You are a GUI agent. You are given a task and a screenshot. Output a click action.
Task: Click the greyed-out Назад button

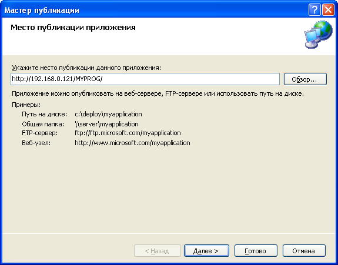[158, 250]
